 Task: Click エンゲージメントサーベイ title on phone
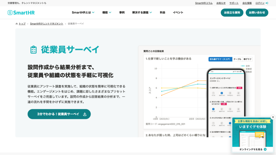pyautogui.click(x=220, y=78)
